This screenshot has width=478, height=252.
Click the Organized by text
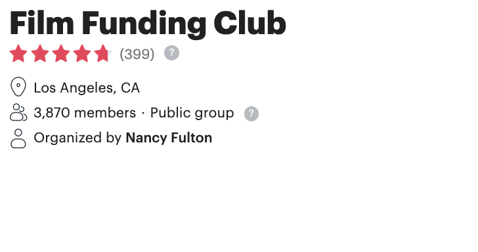tap(77, 138)
